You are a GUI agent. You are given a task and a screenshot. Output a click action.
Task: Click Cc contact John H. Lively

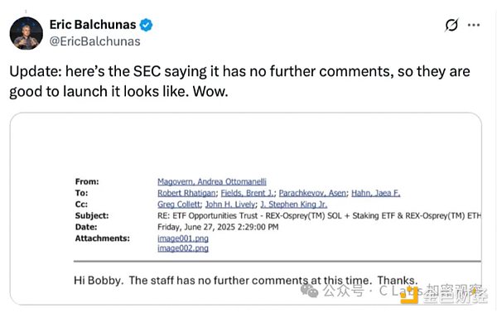coord(230,205)
